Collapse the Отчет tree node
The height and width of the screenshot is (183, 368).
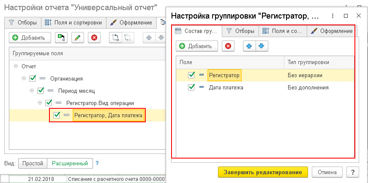coord(16,66)
